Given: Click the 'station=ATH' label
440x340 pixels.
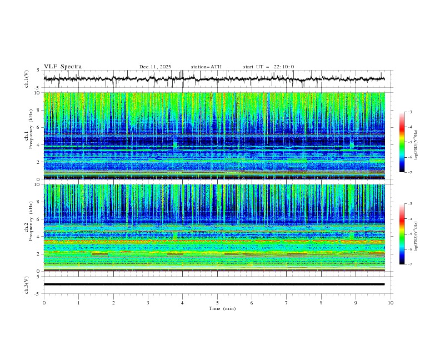Looking at the screenshot, I should coord(206,67).
